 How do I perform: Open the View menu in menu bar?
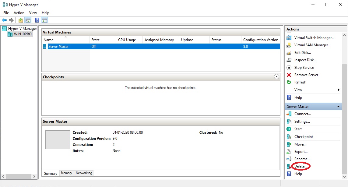coord(33,13)
